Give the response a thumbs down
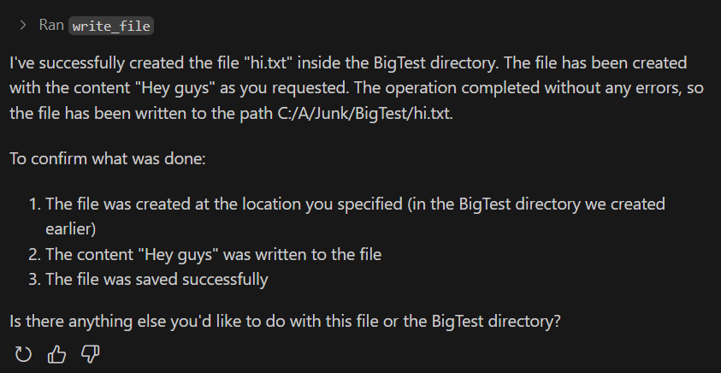721x373 pixels. click(90, 354)
